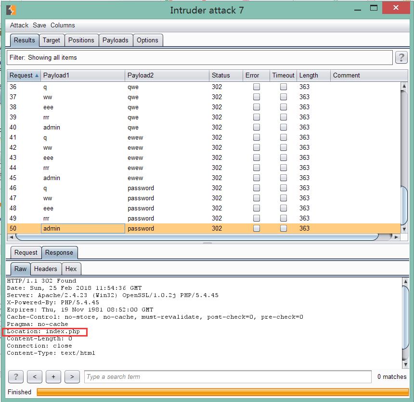Open the Attack menu
The image size is (414, 402).
[19, 25]
